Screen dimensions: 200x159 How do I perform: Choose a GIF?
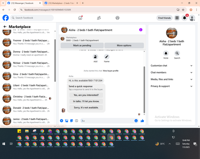click(x=76, y=121)
